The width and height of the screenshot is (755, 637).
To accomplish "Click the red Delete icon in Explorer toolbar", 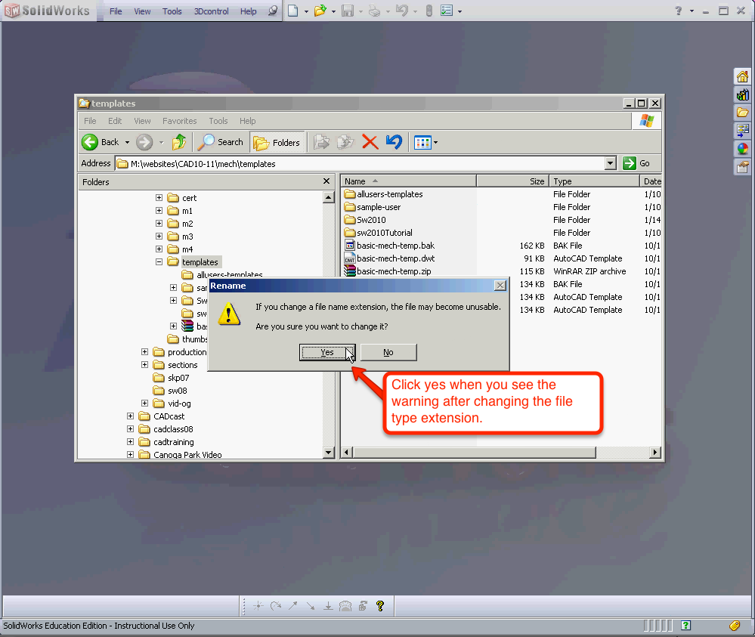I will click(370, 142).
